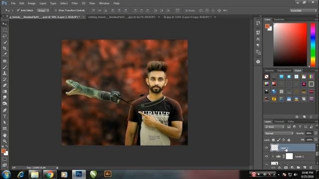319x179 pixels.
Task: Toggle lock all padlock icon
Action: (x=289, y=140)
